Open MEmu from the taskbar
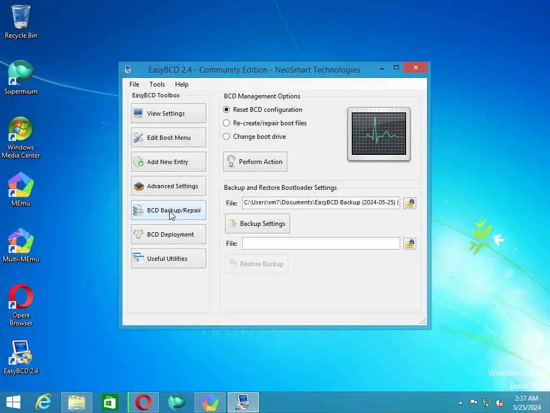Image resolution: width=550 pixels, height=413 pixels. tap(210, 402)
